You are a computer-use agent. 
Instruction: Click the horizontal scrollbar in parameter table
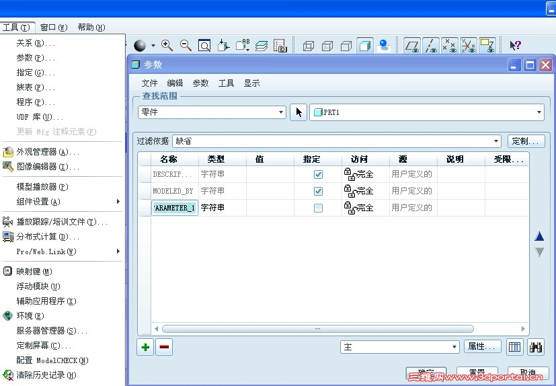click(x=318, y=329)
